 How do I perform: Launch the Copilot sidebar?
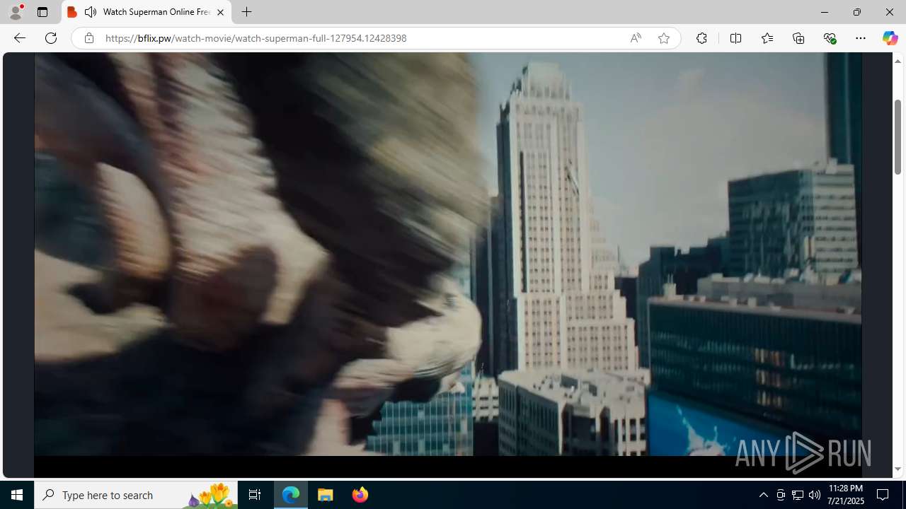tap(890, 38)
